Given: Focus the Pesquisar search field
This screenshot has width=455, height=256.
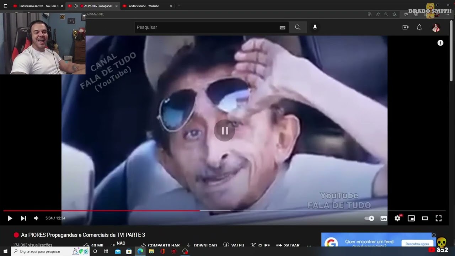Looking at the screenshot, I should [x=206, y=27].
